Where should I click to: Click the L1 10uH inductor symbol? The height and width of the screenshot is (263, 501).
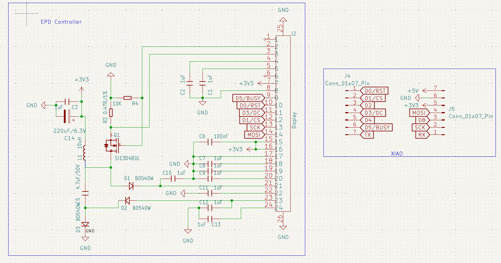click(x=85, y=153)
